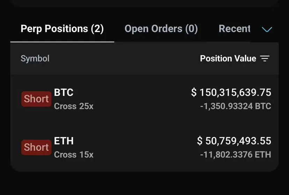This screenshot has height=195, width=289.
Task: Open the Position Value sort filter icon
Action: (x=265, y=58)
